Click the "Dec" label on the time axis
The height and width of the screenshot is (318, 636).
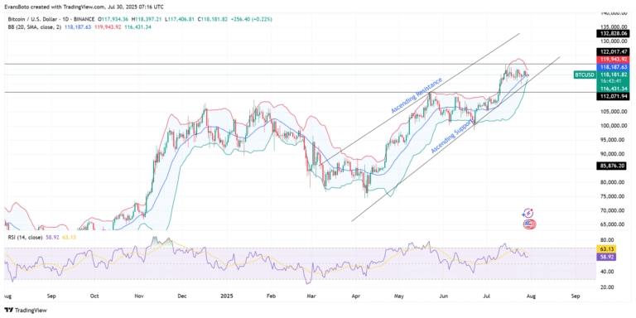pos(183,296)
